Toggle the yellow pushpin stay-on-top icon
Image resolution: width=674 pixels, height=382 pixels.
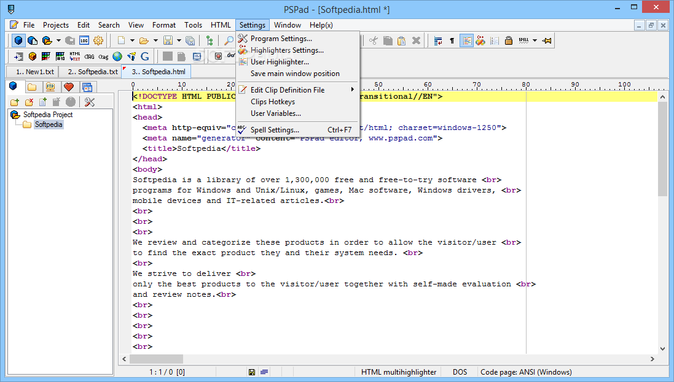click(x=547, y=40)
